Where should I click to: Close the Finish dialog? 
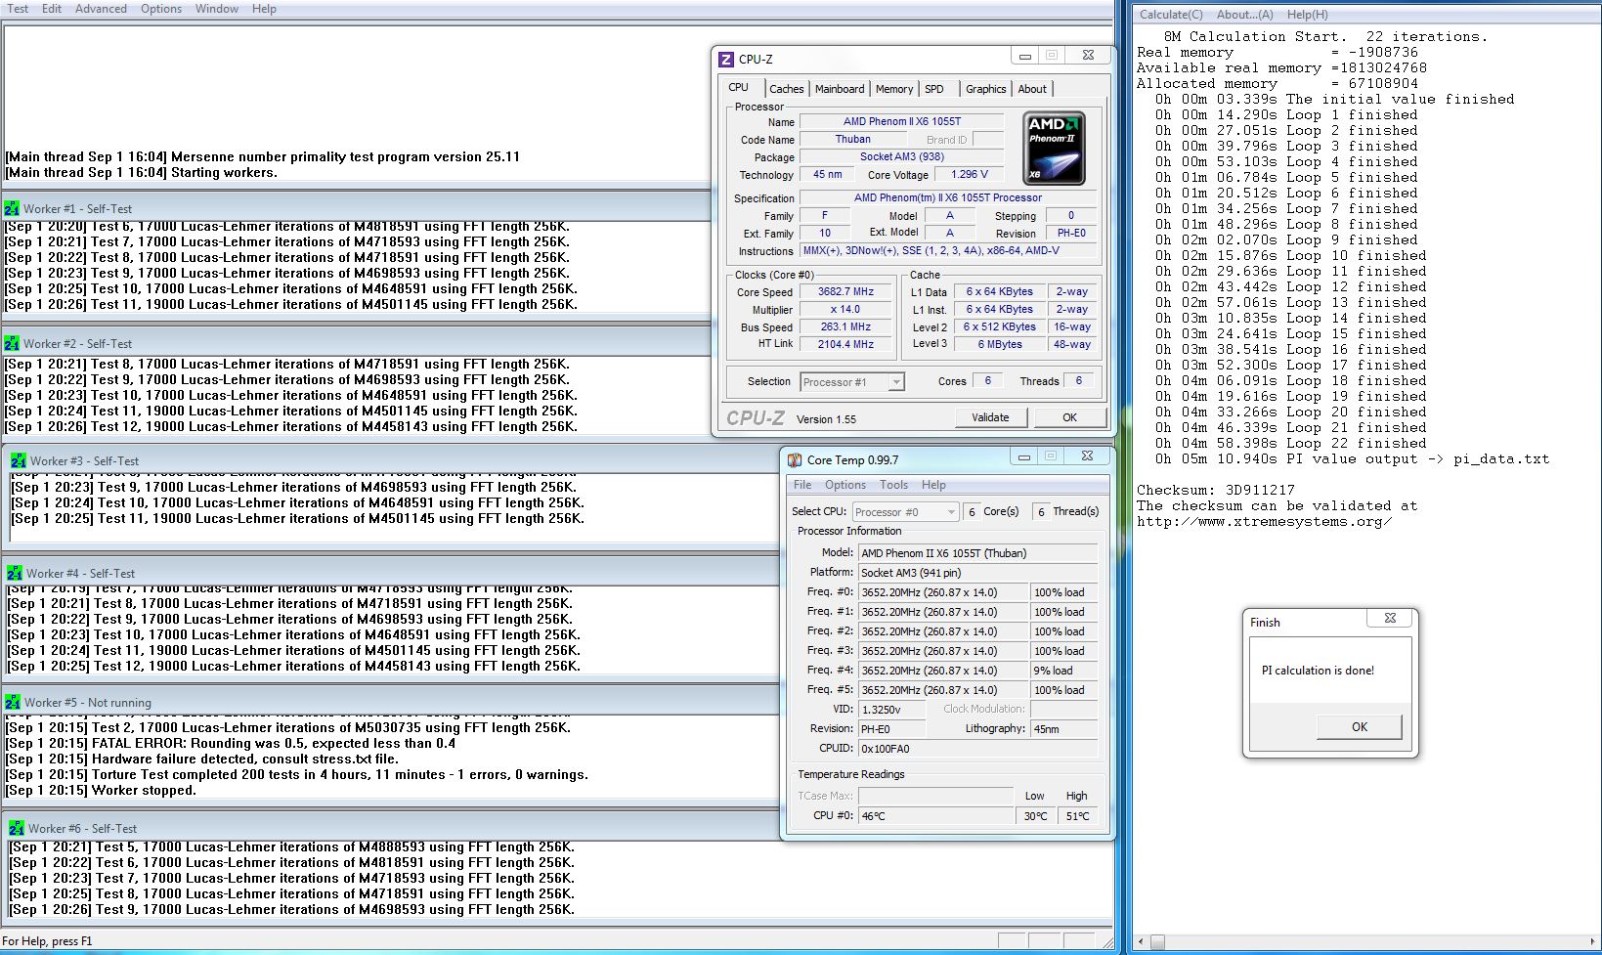tap(1390, 619)
